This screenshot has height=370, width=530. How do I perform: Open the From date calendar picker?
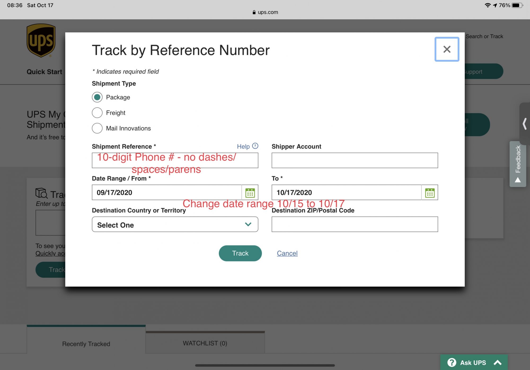point(250,193)
